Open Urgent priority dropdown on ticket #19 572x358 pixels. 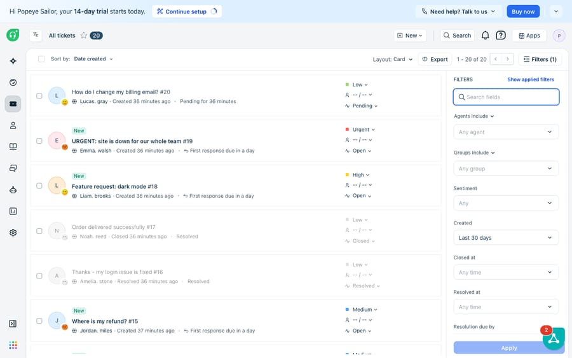click(x=360, y=130)
